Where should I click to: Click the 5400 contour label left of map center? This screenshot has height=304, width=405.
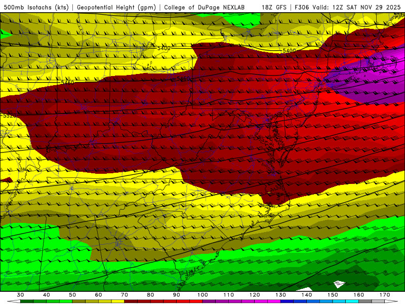coord(164,48)
